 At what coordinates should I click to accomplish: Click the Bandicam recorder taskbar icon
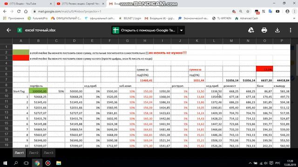click(x=48, y=163)
